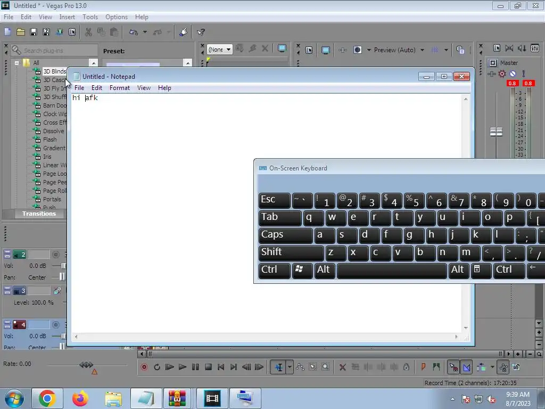
Task: Select Iris transition in the list
Action: pos(47,157)
